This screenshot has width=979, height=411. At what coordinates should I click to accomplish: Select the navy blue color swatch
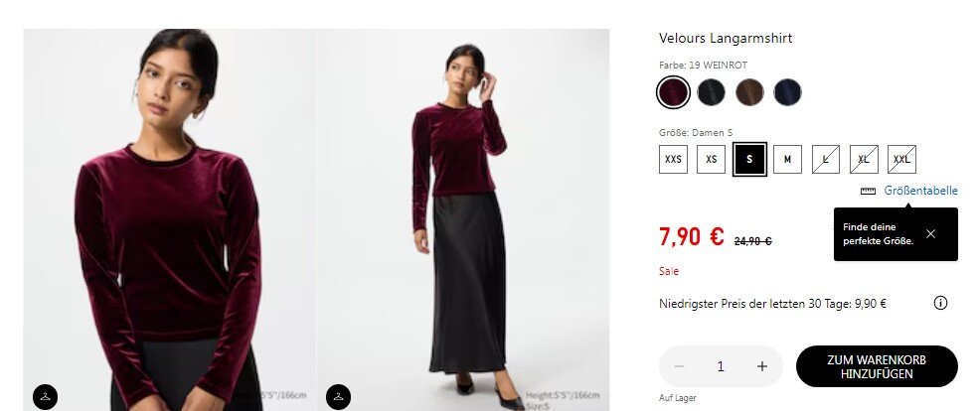click(787, 92)
